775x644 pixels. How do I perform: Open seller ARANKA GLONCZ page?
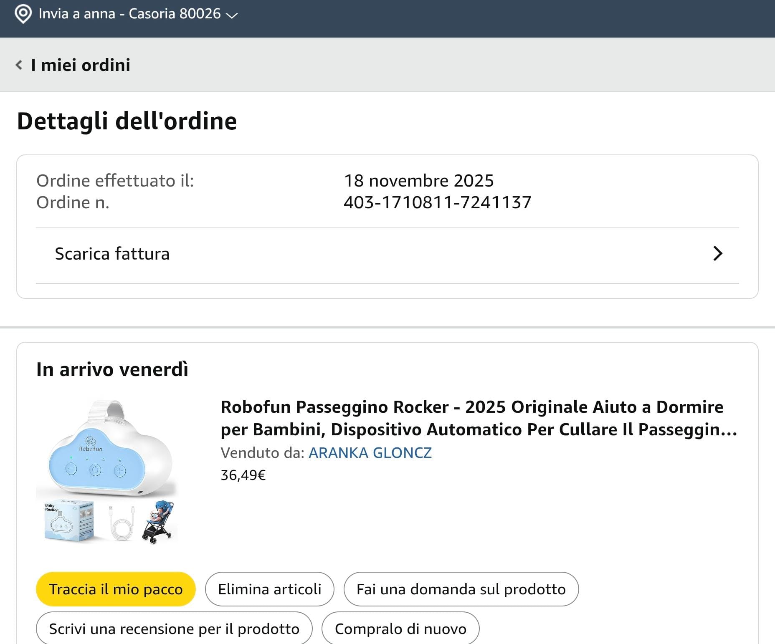point(370,453)
